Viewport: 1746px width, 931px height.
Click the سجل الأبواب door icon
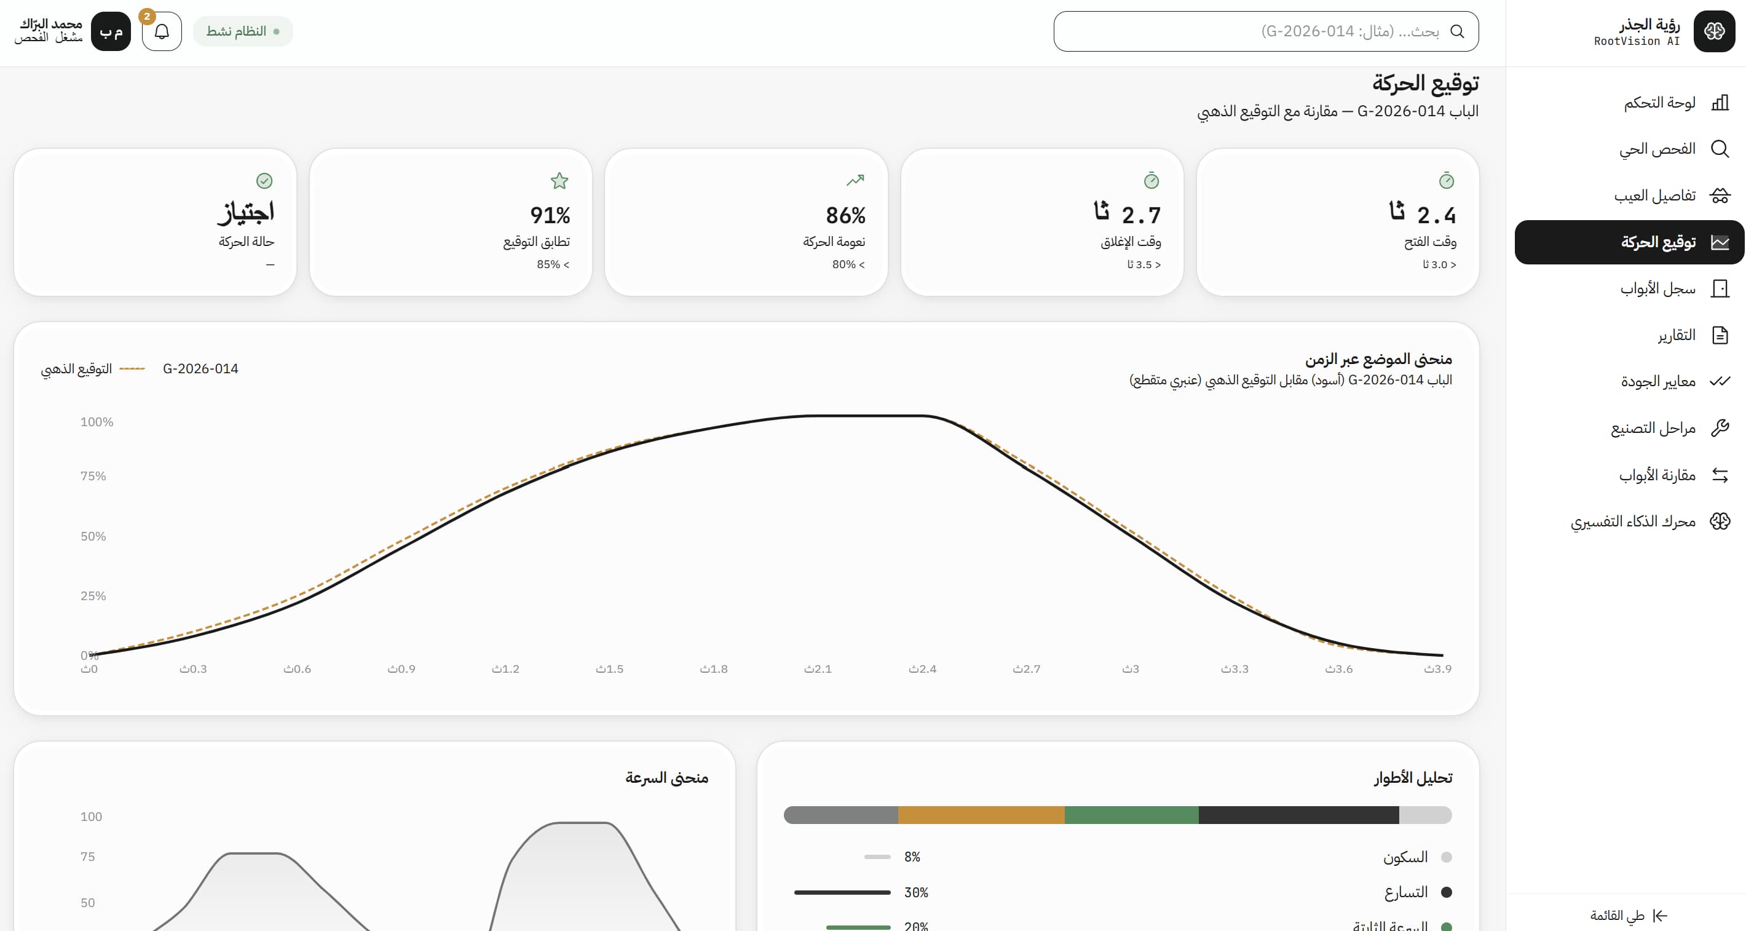(x=1720, y=288)
